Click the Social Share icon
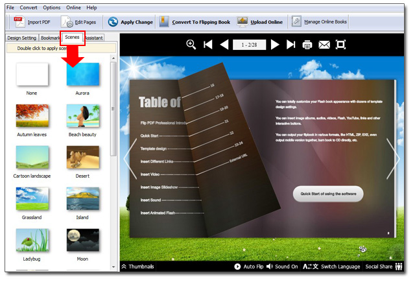This screenshot has height=284, width=415. pyautogui.click(x=399, y=266)
